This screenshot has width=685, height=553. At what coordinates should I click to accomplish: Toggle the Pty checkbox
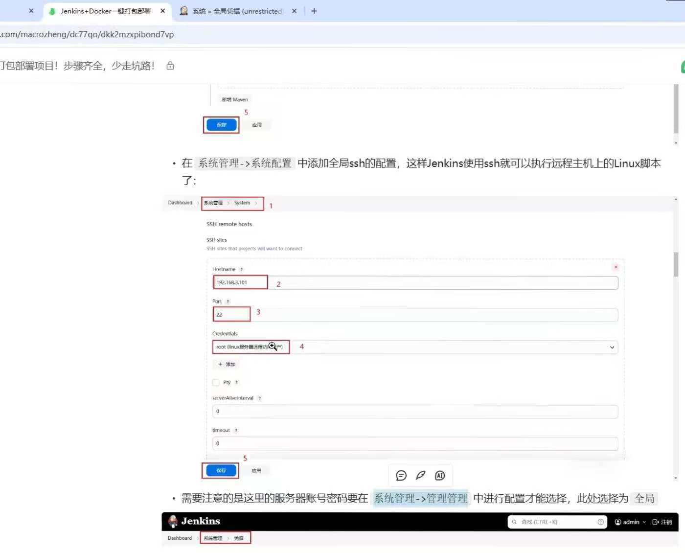click(216, 383)
